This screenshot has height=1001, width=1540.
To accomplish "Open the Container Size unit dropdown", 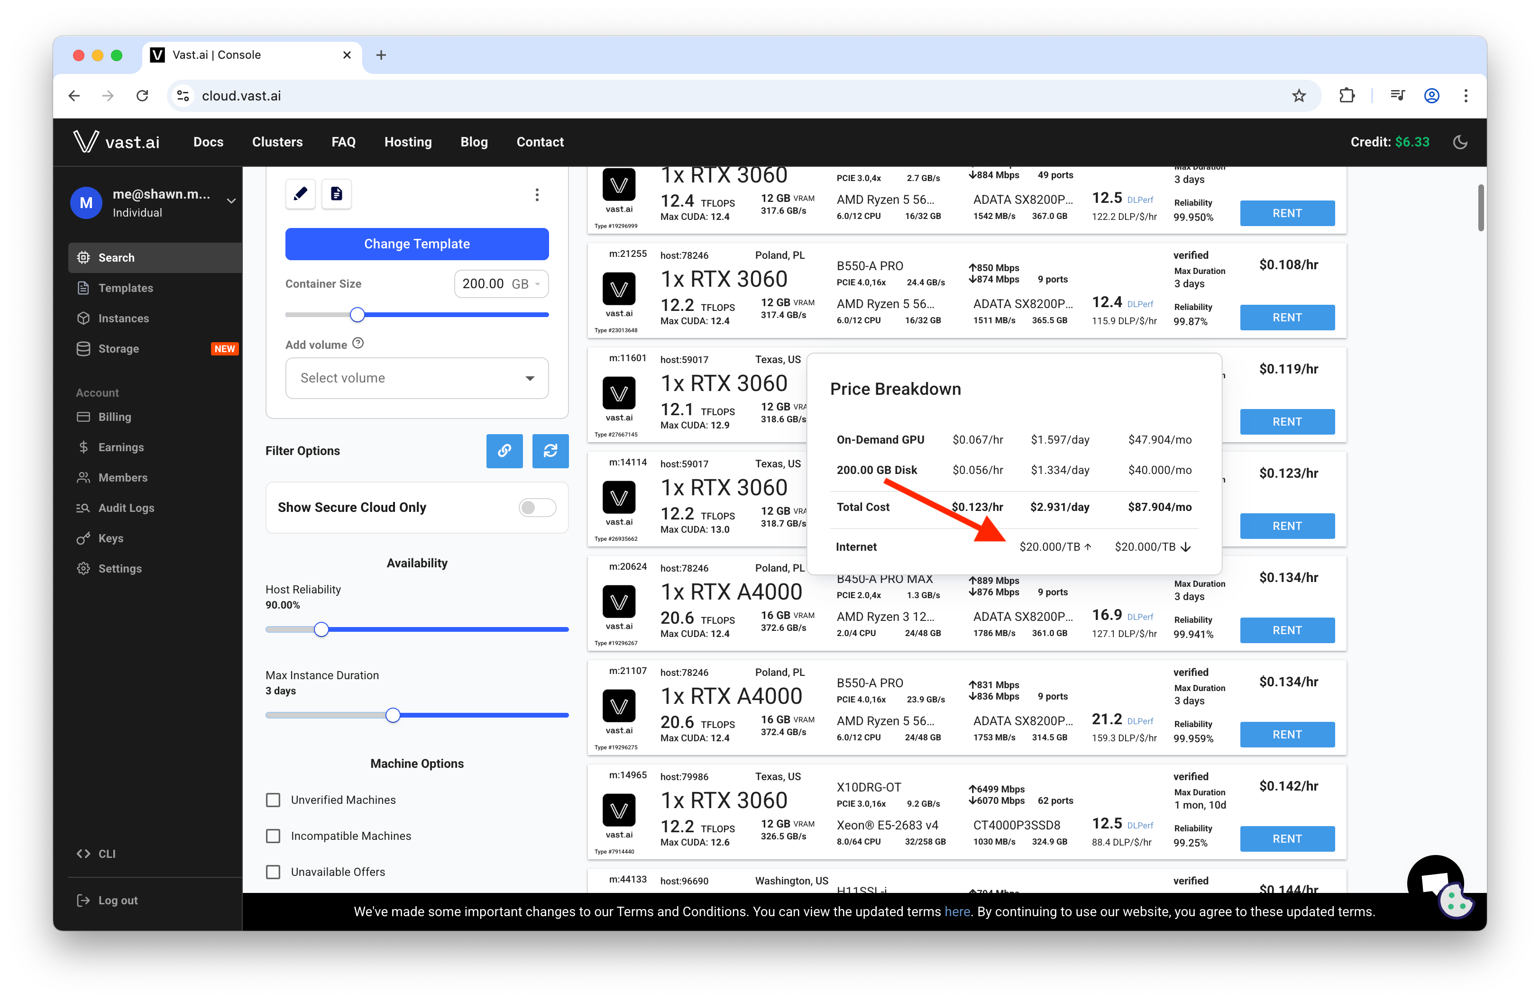I will pos(537,284).
